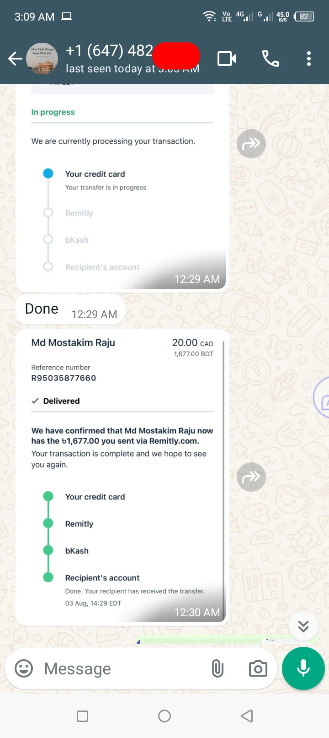Screen dimensions: 329x738
Task: Open the emoji picker
Action: point(24,668)
